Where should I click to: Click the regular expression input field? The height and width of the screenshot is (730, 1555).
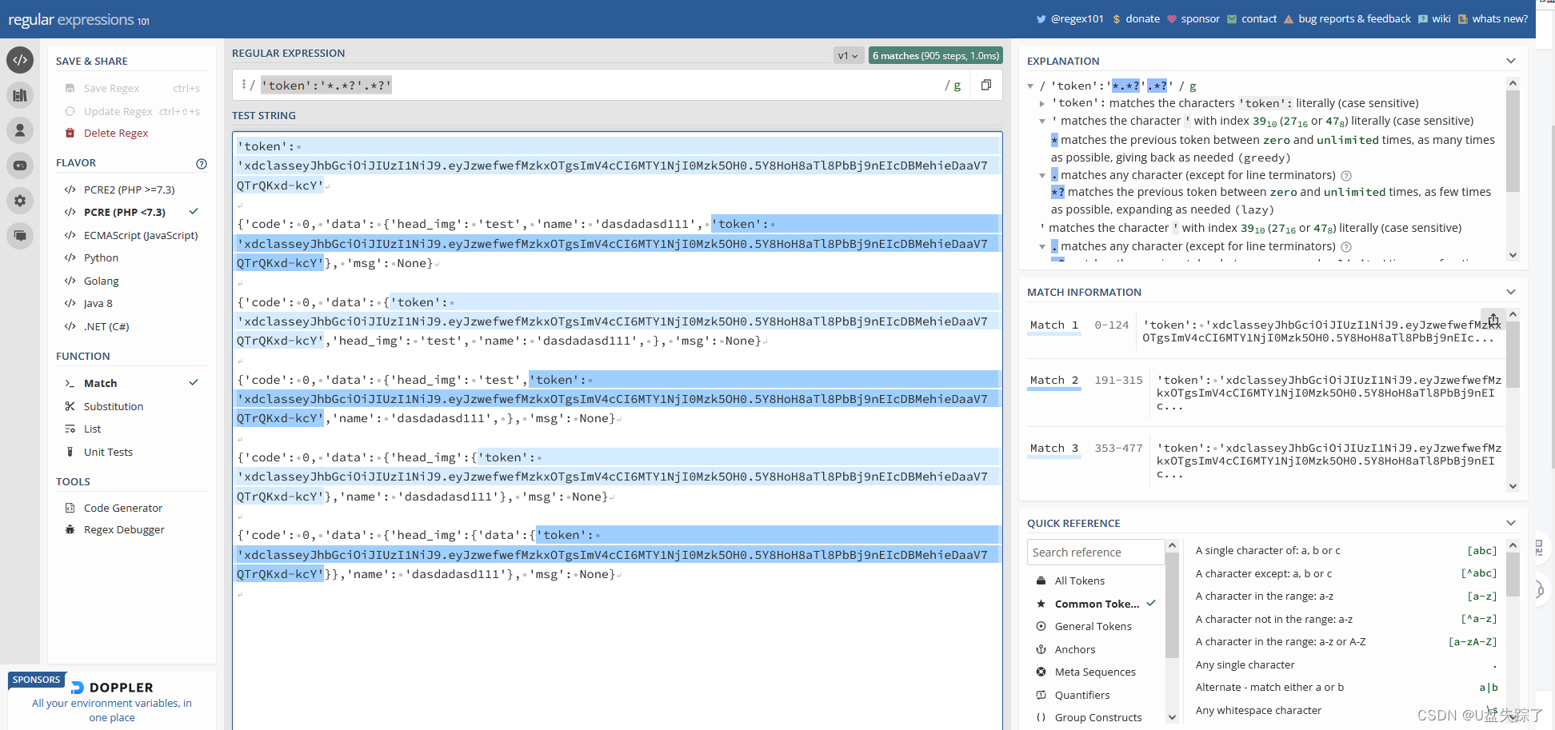[602, 86]
